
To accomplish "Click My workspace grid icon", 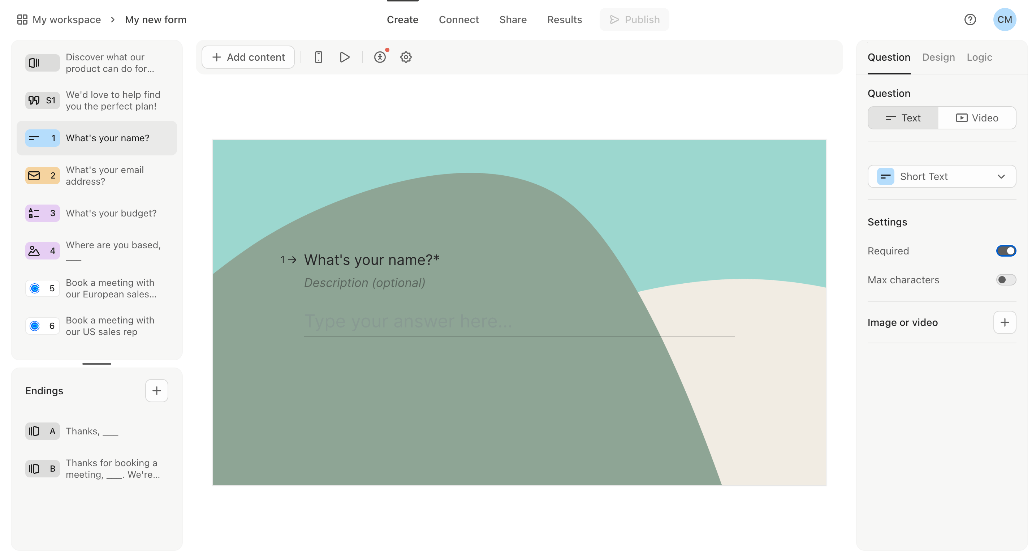I will [22, 19].
